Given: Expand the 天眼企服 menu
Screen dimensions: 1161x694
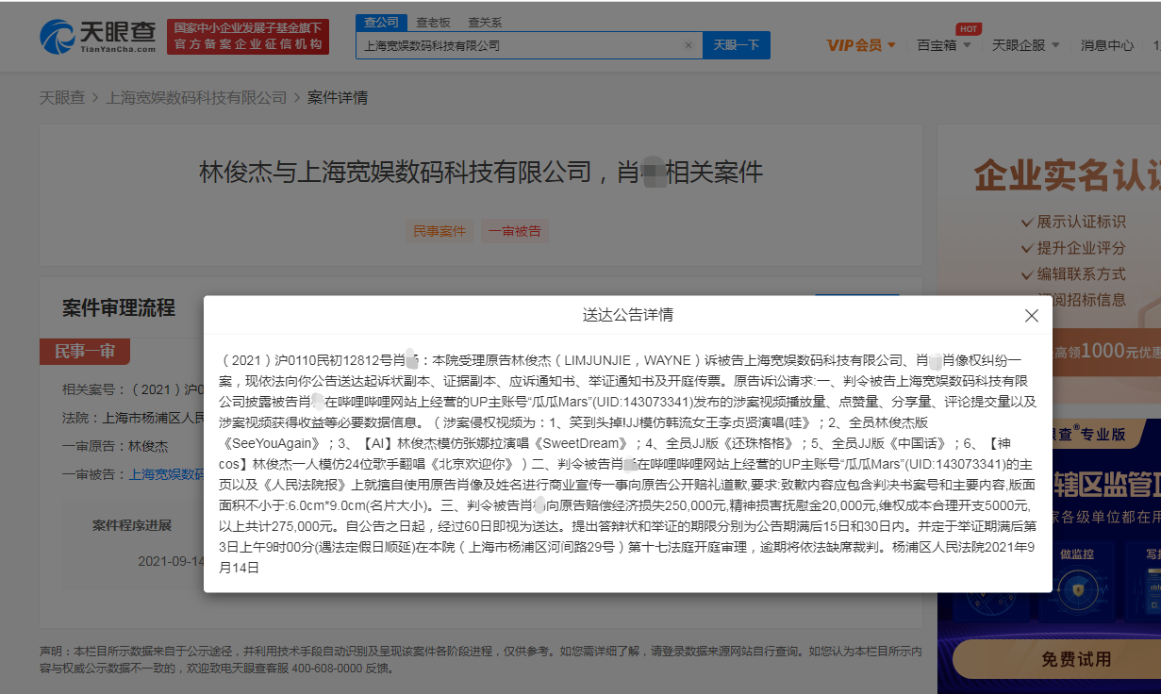Looking at the screenshot, I should tap(1025, 45).
